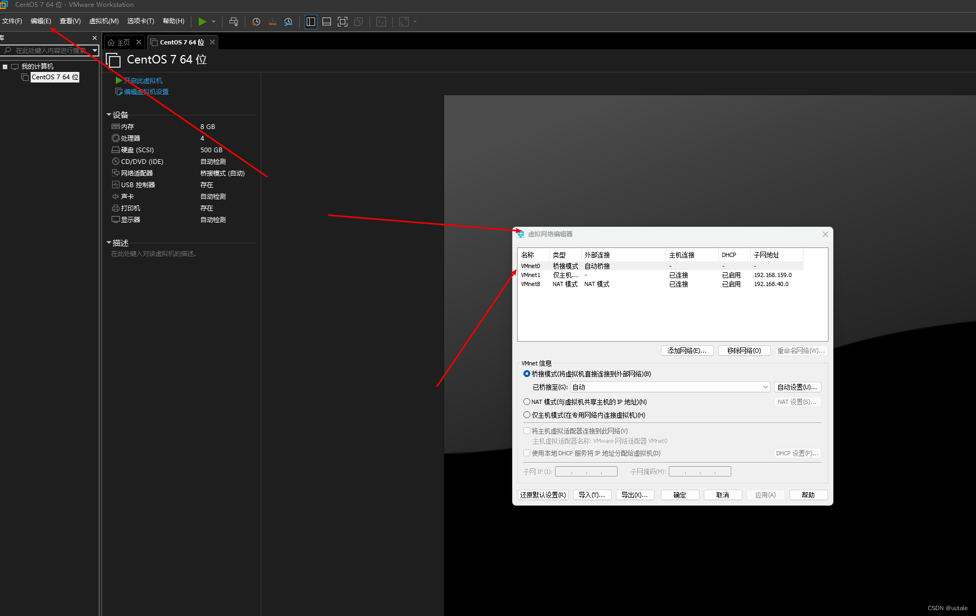Open the 查看(V) menu

[70, 21]
